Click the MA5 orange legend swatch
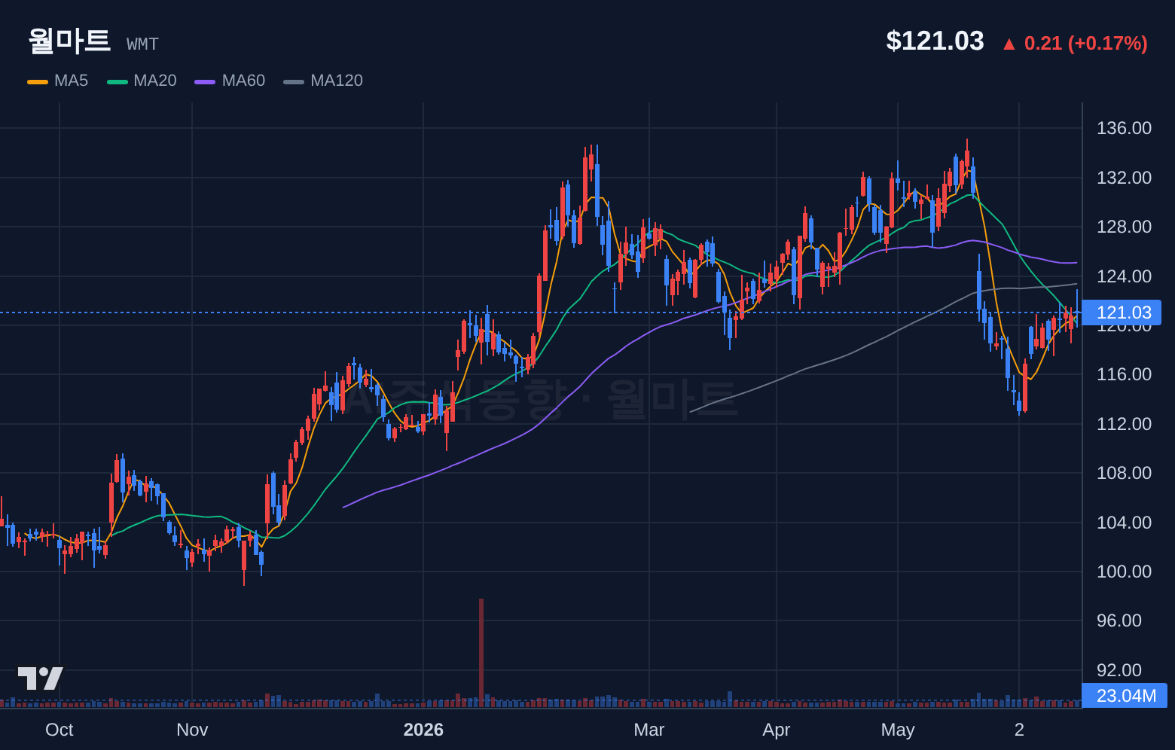Viewport: 1175px width, 750px height. click(38, 81)
